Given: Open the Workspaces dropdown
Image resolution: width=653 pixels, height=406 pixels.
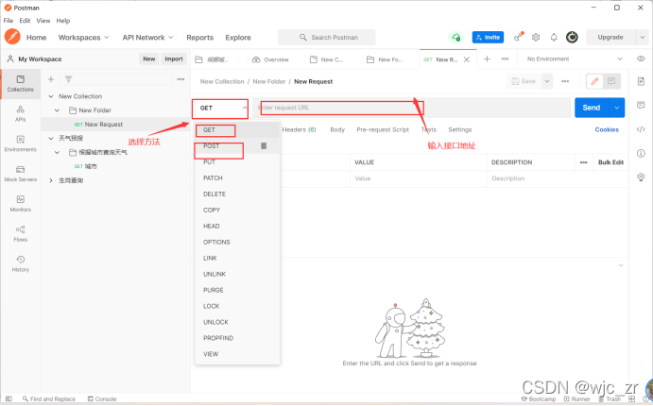Looking at the screenshot, I should (x=84, y=38).
